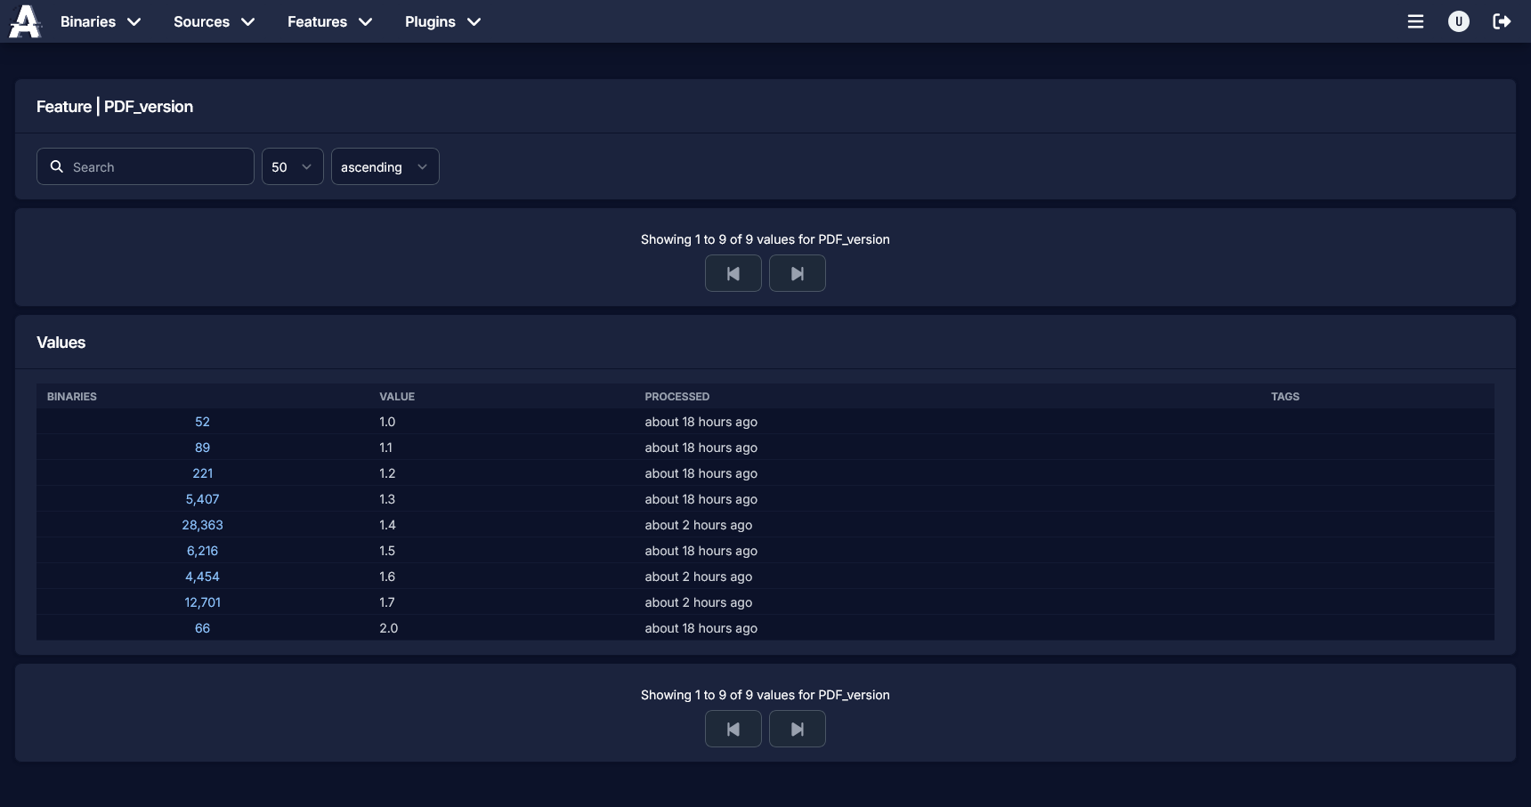Change sort order via the ascending dropdown

[385, 166]
